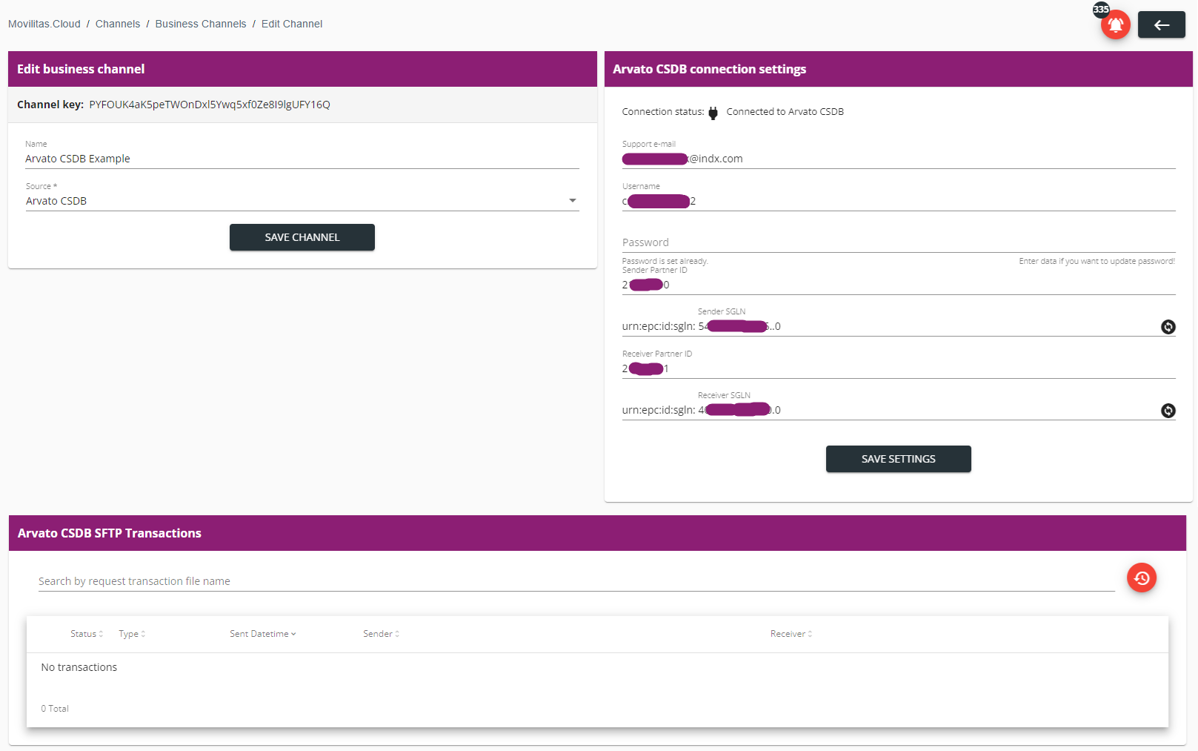
Task: Sort transactions by Receiver column
Action: [791, 634]
